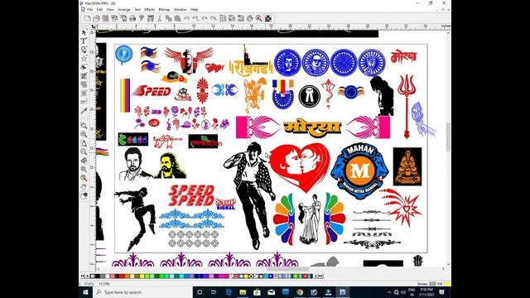Screen dimensions: 530x298
Task: Click the Fill color indicator in status bar
Action: coord(447,284)
